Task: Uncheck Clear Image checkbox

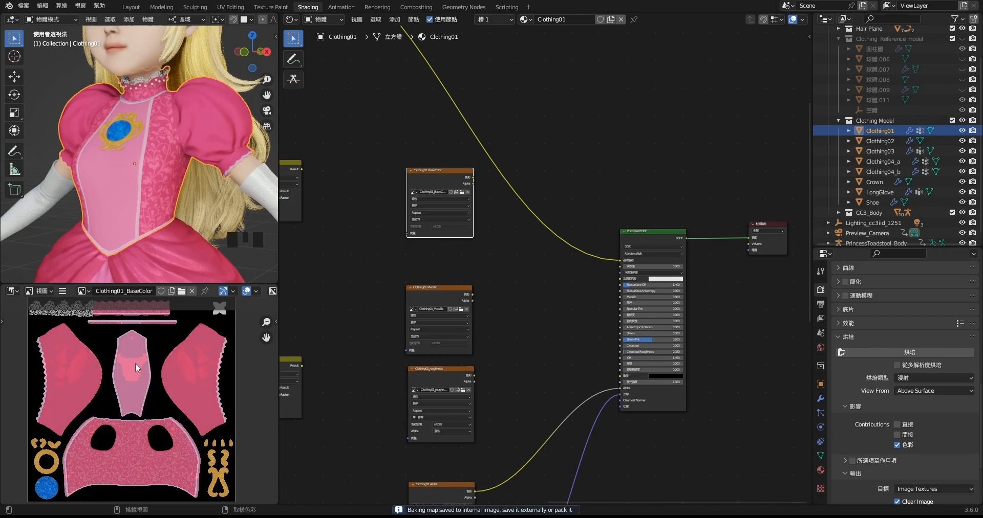Action: point(897,502)
